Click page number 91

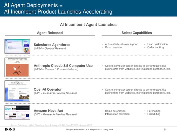click(x=169, y=129)
